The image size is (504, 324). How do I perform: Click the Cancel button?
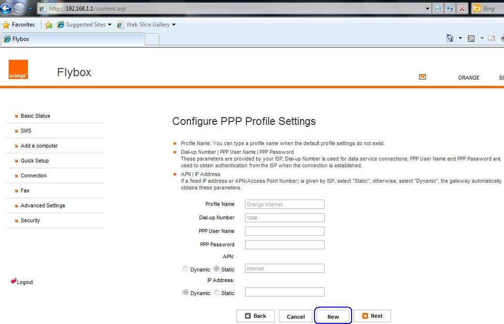pyautogui.click(x=296, y=317)
